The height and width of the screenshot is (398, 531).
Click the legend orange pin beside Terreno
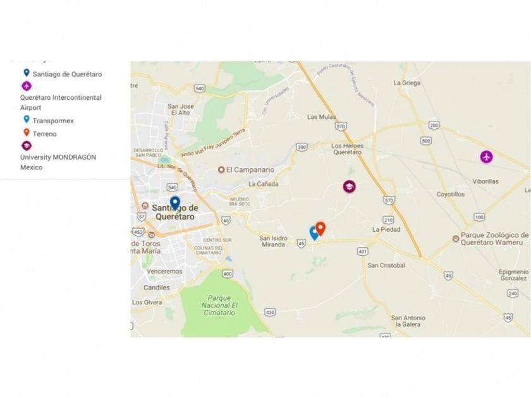point(27,132)
